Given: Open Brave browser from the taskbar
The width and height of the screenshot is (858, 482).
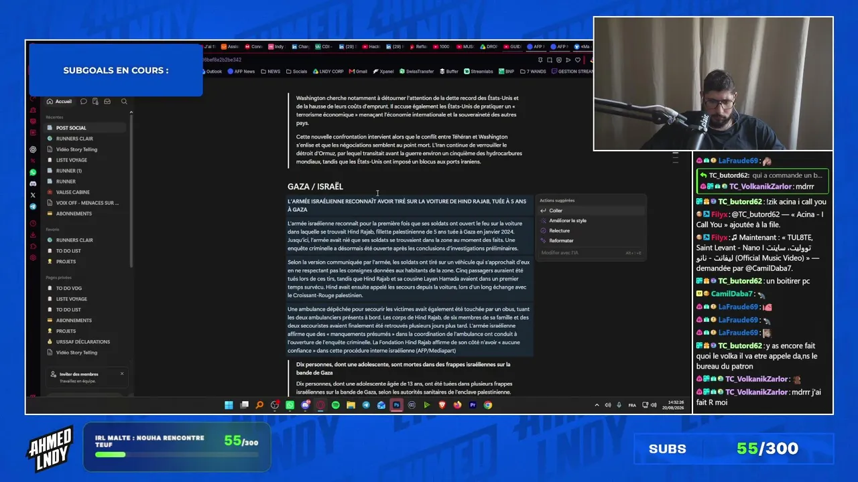Looking at the screenshot, I should point(442,405).
